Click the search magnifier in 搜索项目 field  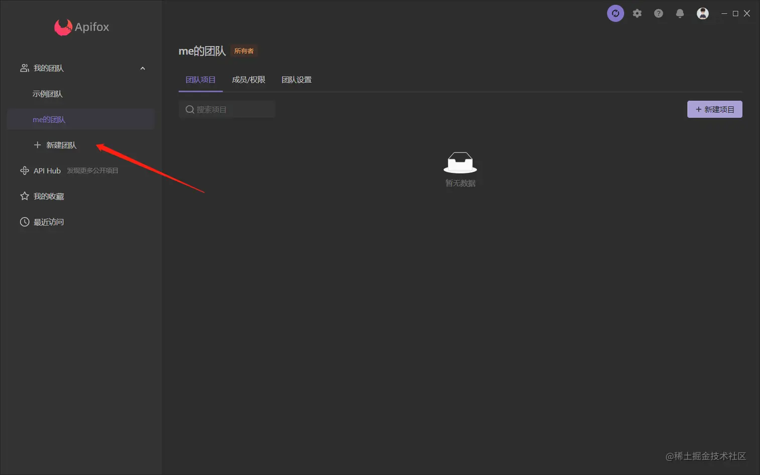189,109
